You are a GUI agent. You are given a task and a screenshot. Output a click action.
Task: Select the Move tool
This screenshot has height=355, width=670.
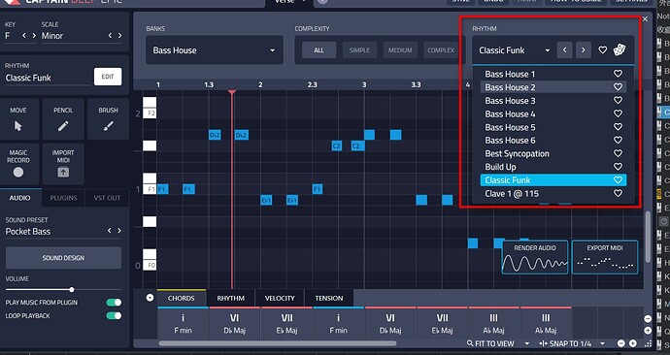(x=18, y=119)
